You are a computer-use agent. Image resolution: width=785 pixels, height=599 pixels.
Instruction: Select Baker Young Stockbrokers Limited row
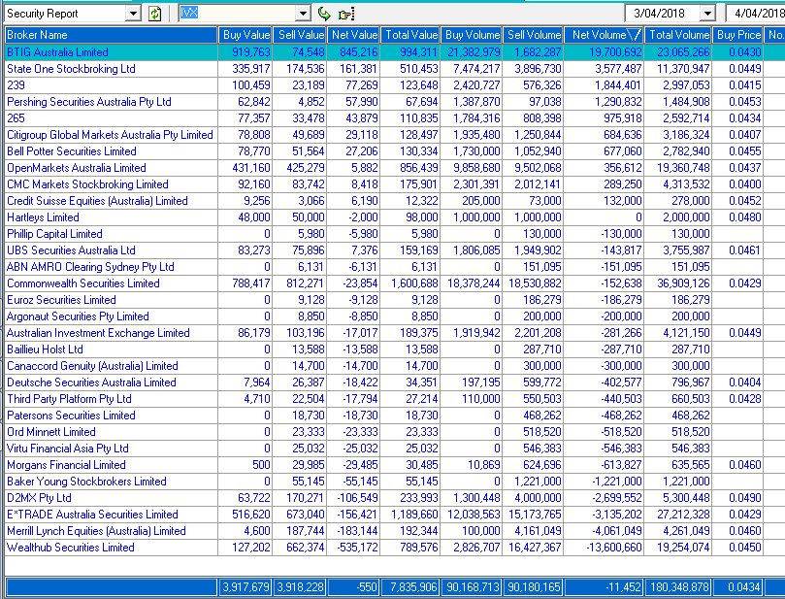point(395,482)
